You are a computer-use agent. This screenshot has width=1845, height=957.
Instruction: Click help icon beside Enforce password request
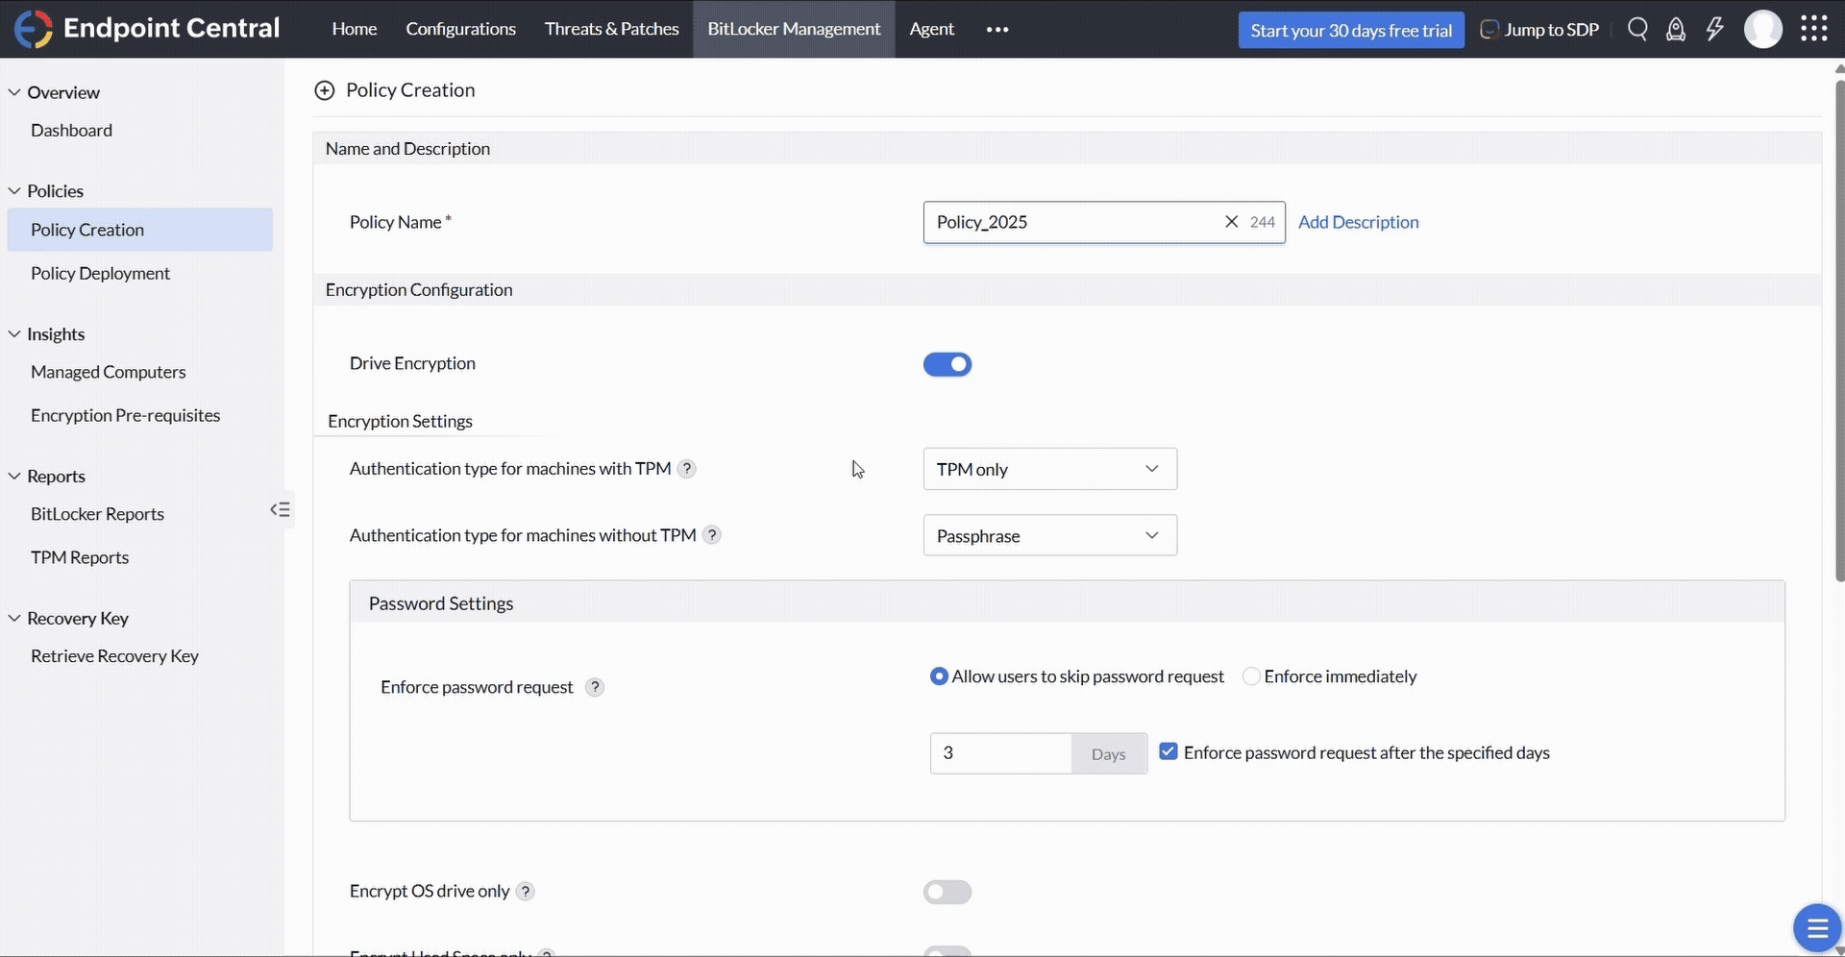[x=595, y=687]
